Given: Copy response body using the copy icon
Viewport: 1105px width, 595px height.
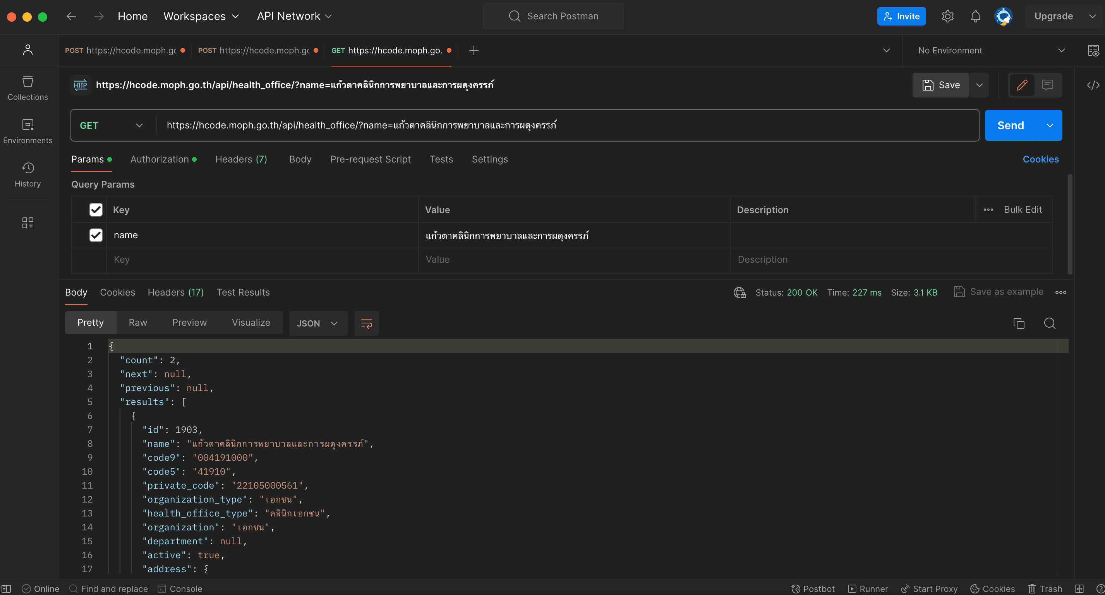Looking at the screenshot, I should (x=1019, y=323).
